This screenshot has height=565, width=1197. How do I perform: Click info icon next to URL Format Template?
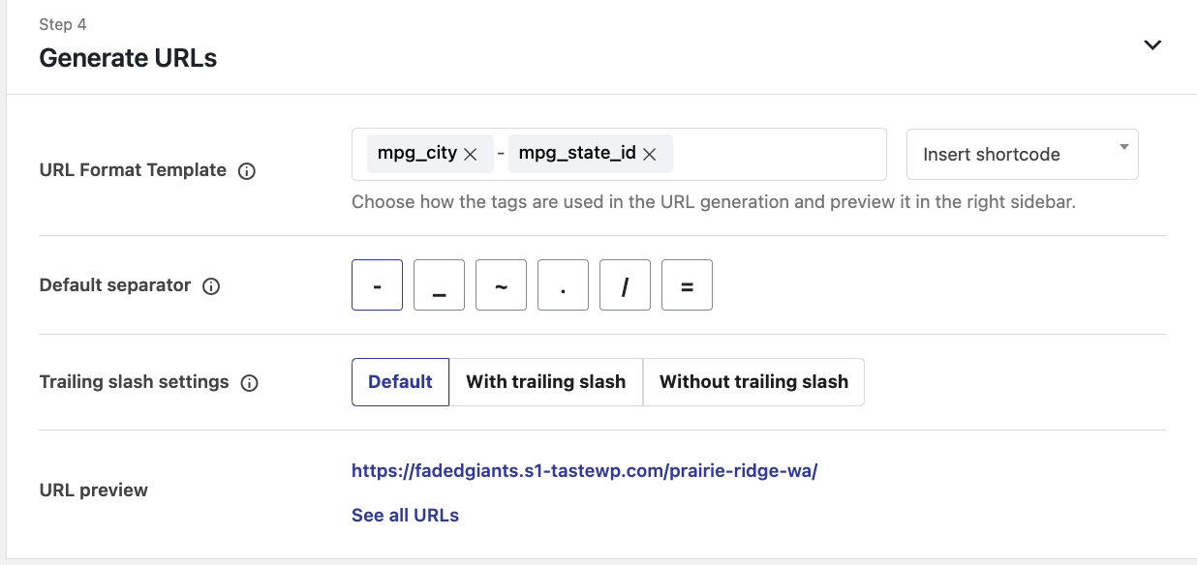click(x=247, y=171)
